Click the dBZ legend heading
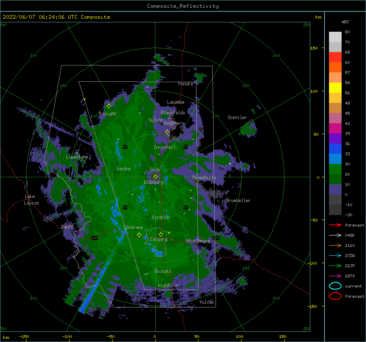The width and height of the screenshot is (366, 342). coord(345,22)
